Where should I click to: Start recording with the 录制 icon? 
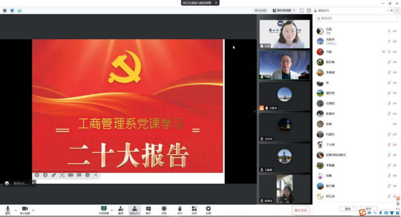[x=164, y=209]
